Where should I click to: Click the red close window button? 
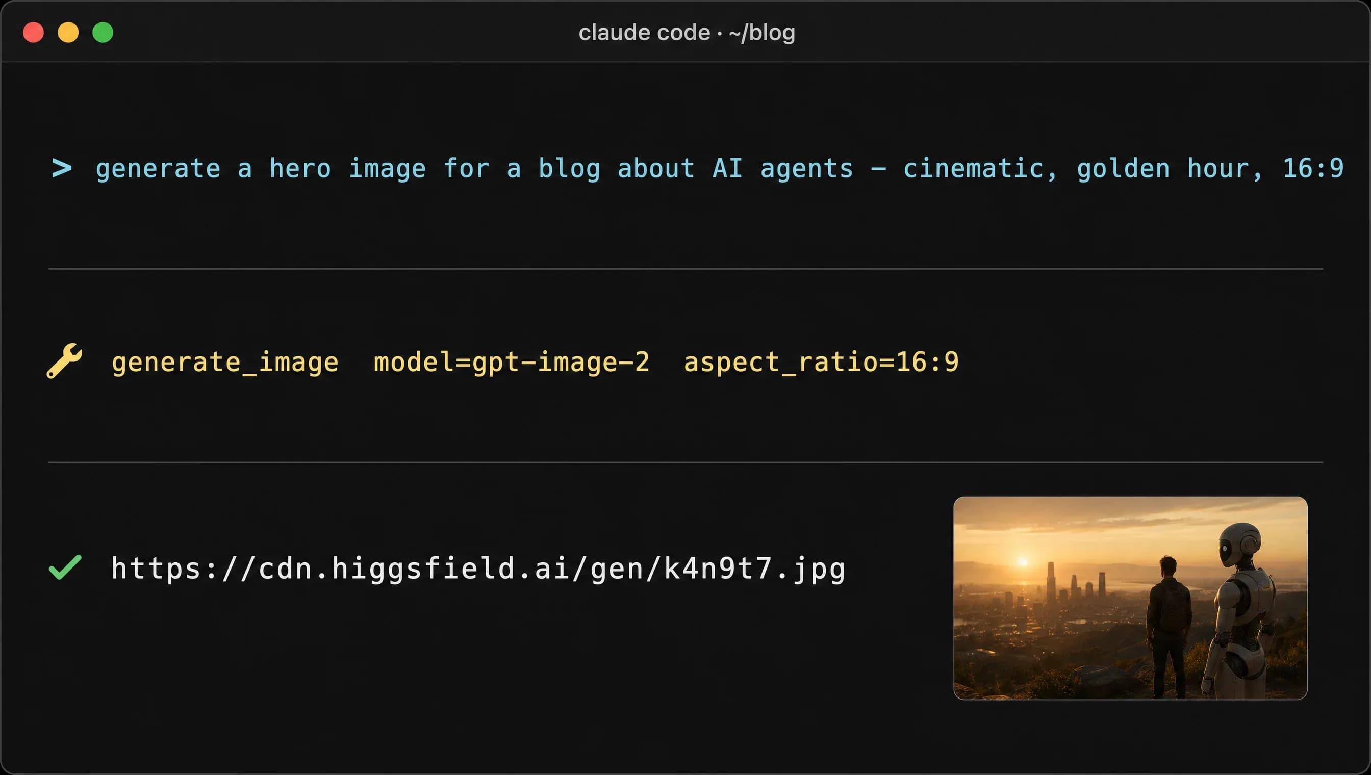33,33
